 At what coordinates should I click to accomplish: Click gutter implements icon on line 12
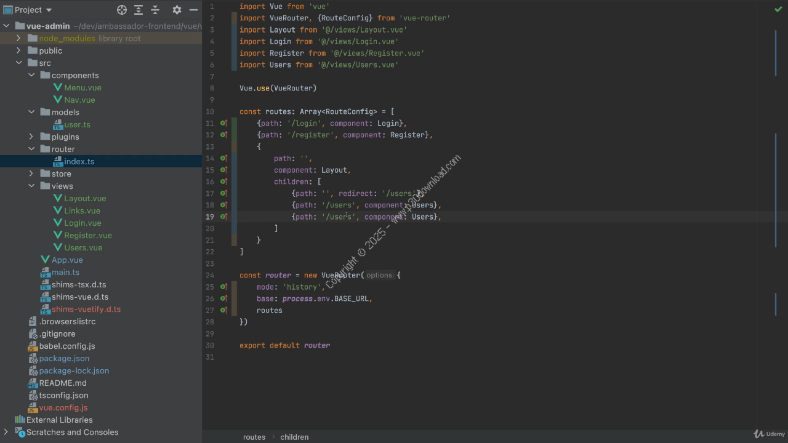point(224,135)
